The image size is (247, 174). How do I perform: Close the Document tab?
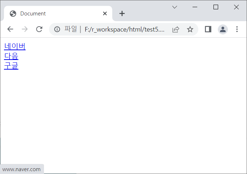tap(105, 14)
